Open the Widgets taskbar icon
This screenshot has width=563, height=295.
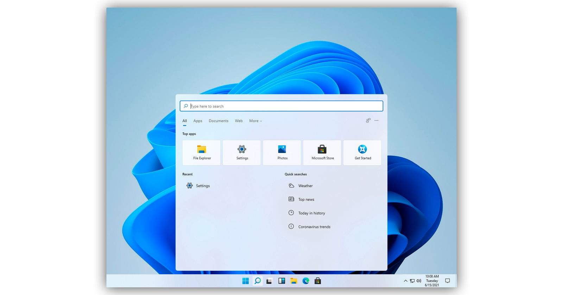281,281
